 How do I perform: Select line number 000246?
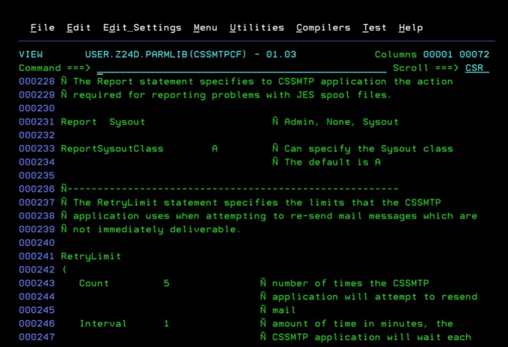pyautogui.click(x=37, y=323)
